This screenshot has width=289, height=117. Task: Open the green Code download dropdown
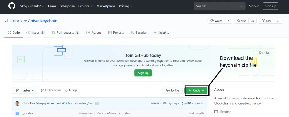[197, 90]
